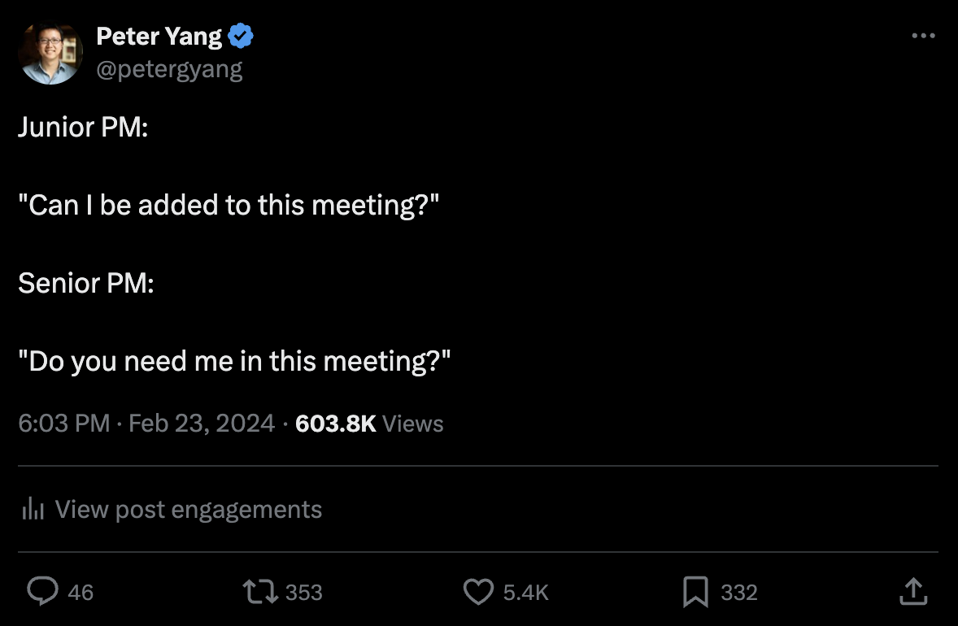Click the 46 replies count
The width and height of the screenshot is (958, 626).
pyautogui.click(x=81, y=593)
